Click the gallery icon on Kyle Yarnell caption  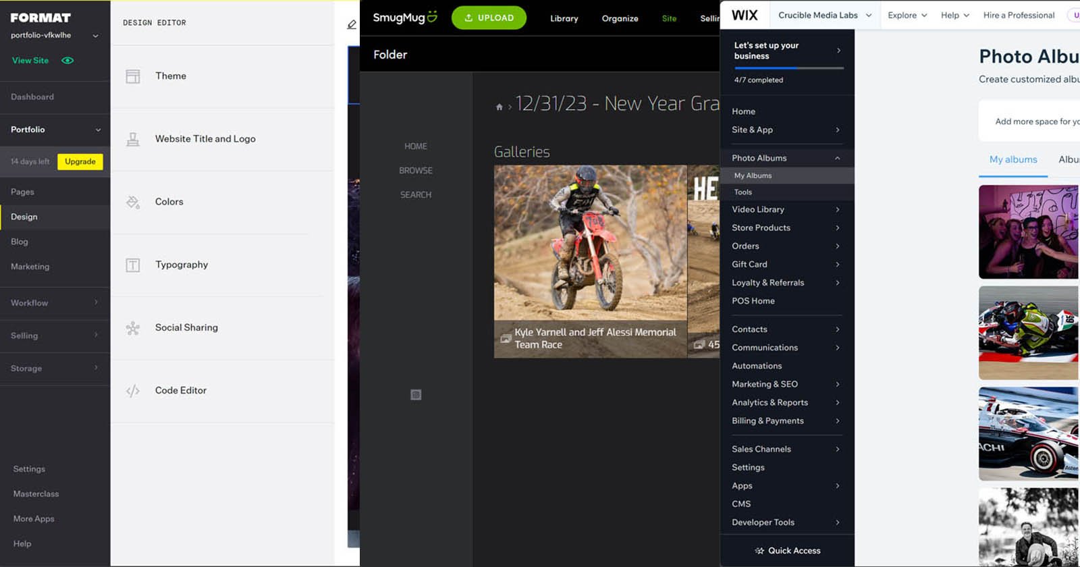tap(506, 338)
